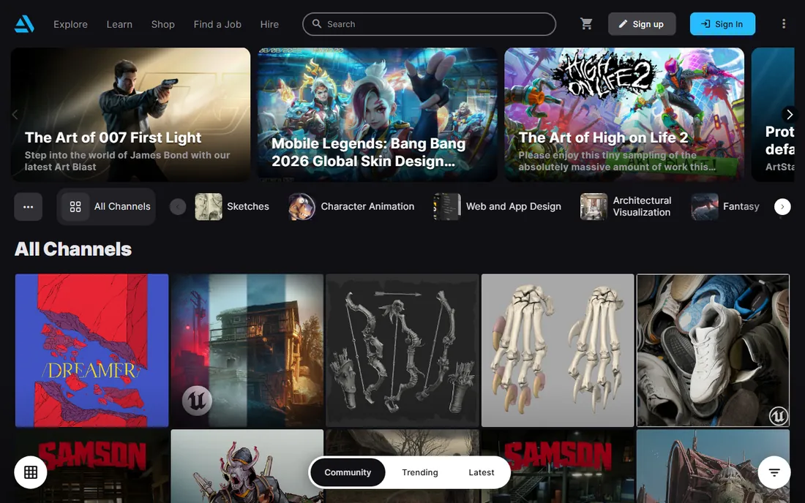Open the white sneaker artwork
The image size is (805, 503).
tap(713, 350)
